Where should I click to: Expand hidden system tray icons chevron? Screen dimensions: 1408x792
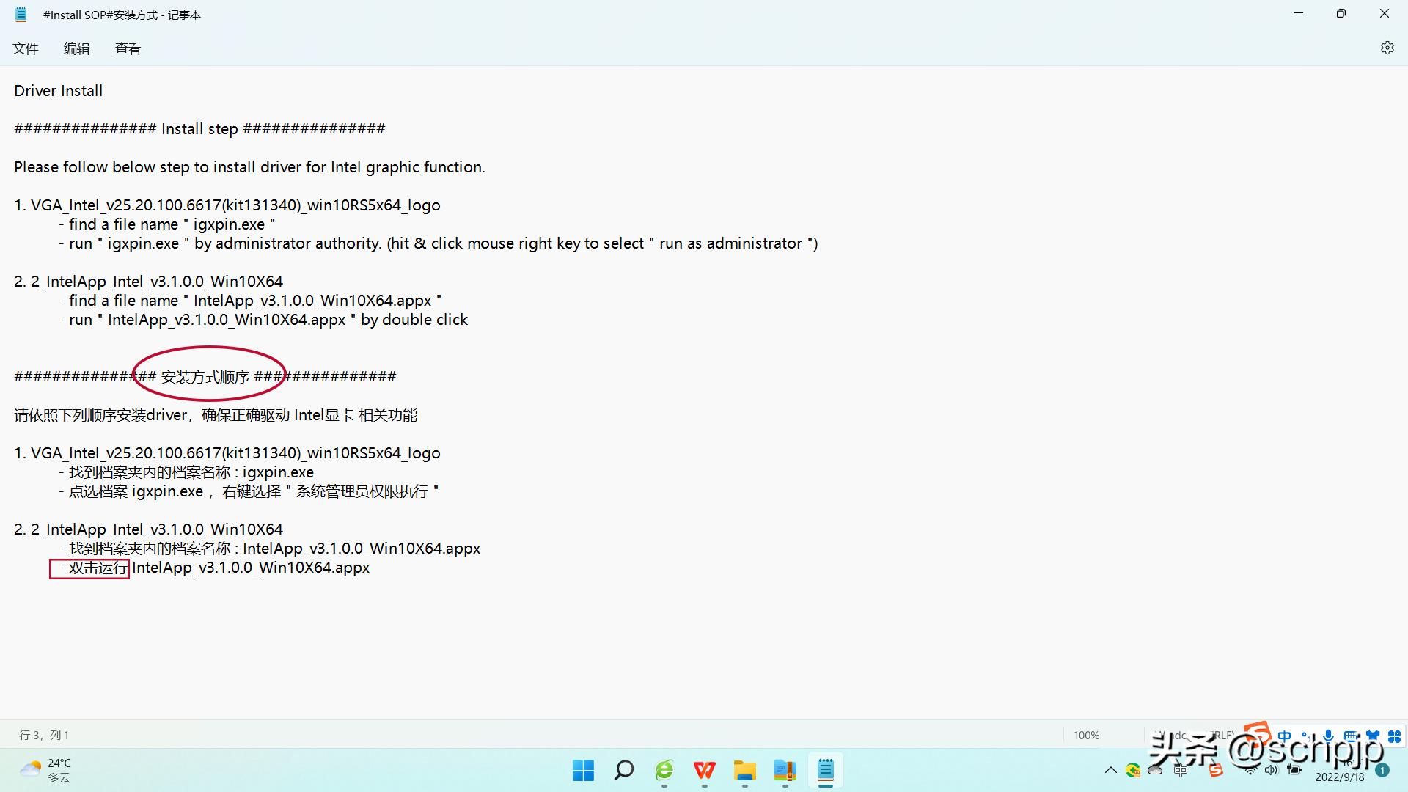click(1110, 770)
